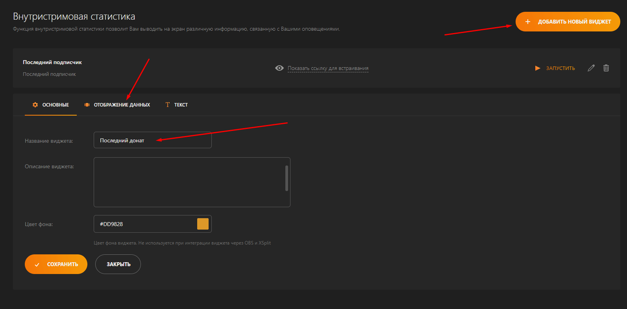This screenshot has height=309, width=627.
Task: Click the plus icon on add widget button
Action: (x=528, y=22)
